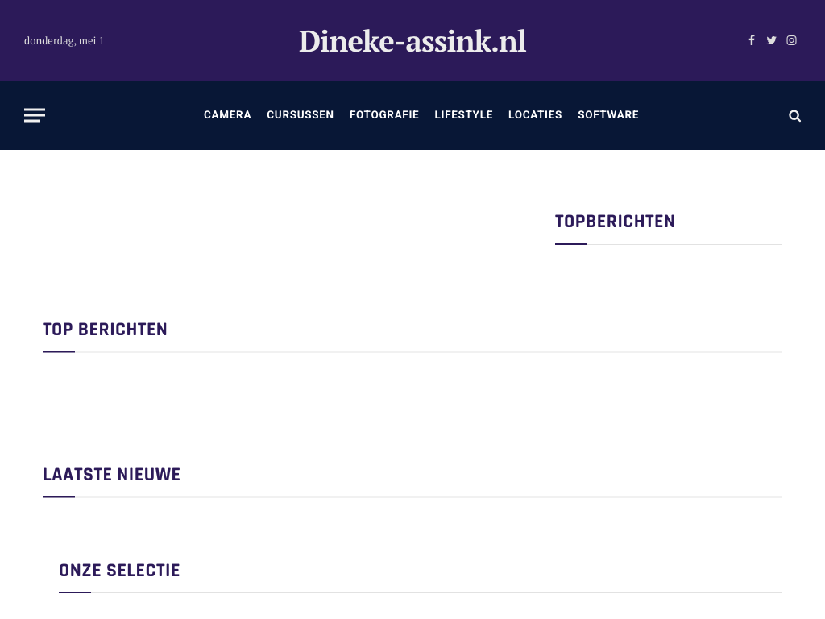
Task: Open the Twitter profile icon
Action: click(771, 40)
